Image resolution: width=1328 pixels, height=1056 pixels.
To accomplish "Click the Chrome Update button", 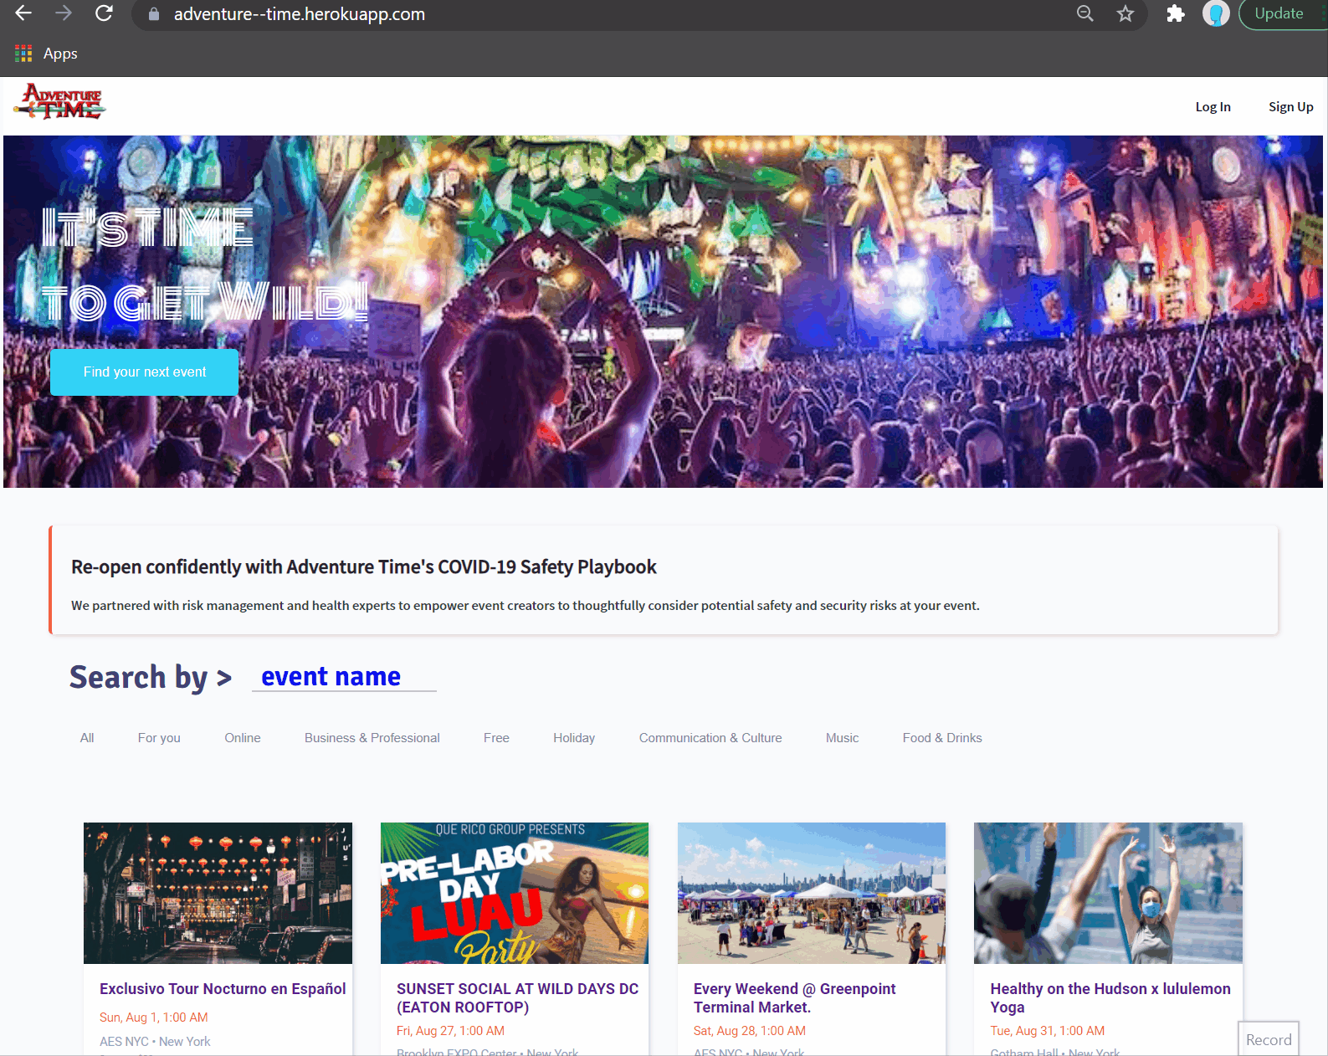I will click(1282, 13).
